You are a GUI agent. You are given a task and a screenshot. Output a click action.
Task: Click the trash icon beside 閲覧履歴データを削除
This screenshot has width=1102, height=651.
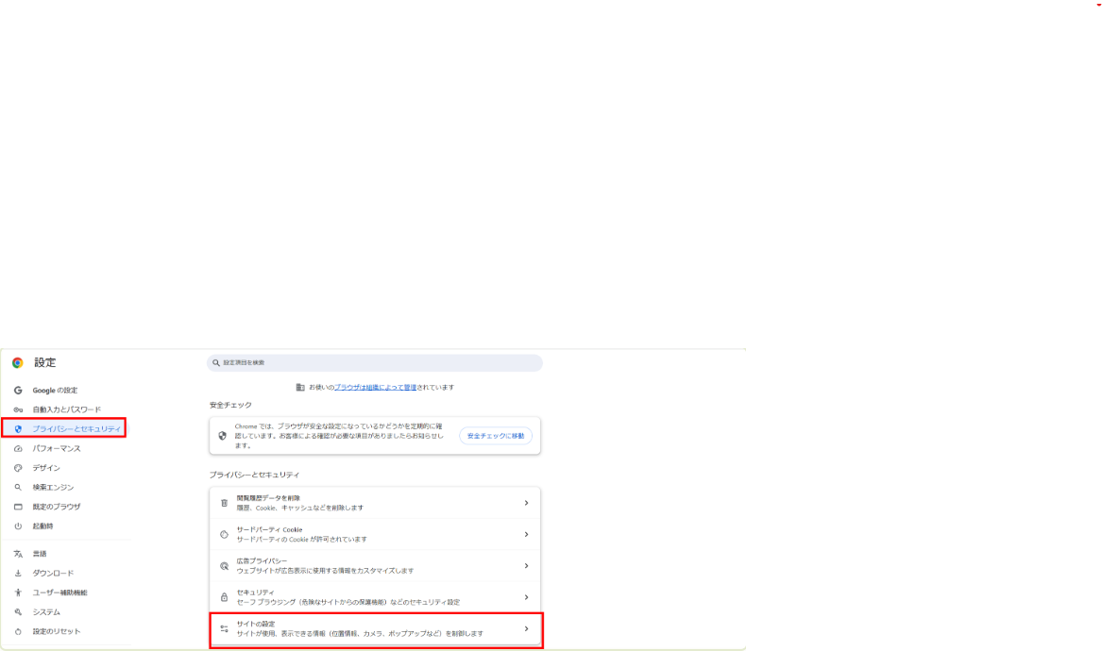[x=223, y=502]
